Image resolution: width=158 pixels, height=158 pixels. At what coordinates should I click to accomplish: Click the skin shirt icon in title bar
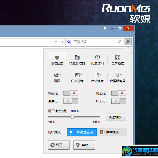(x=105, y=28)
